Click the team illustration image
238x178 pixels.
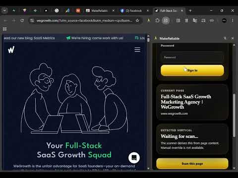tap(74, 98)
